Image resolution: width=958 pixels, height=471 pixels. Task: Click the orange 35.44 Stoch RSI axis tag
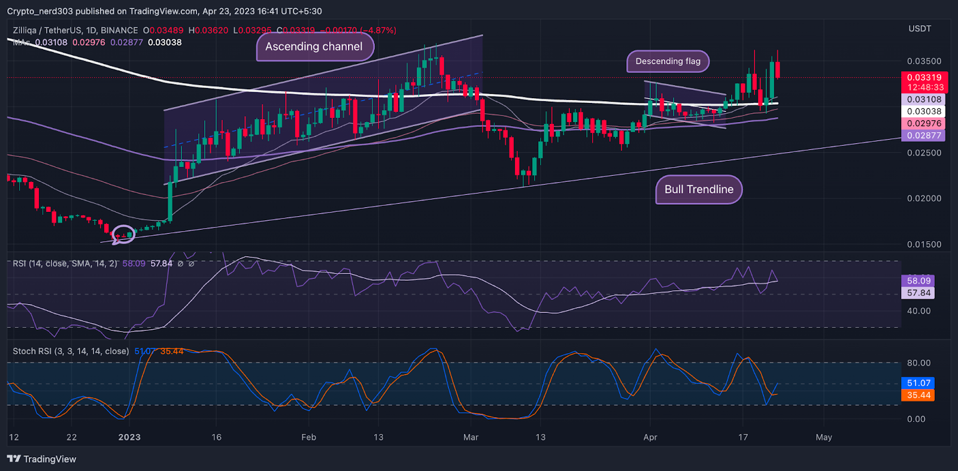[x=918, y=395]
